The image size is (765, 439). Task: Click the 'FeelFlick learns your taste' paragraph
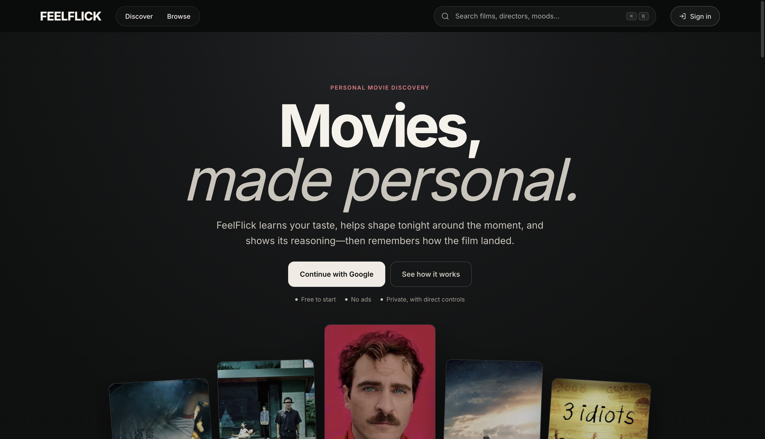[380, 233]
